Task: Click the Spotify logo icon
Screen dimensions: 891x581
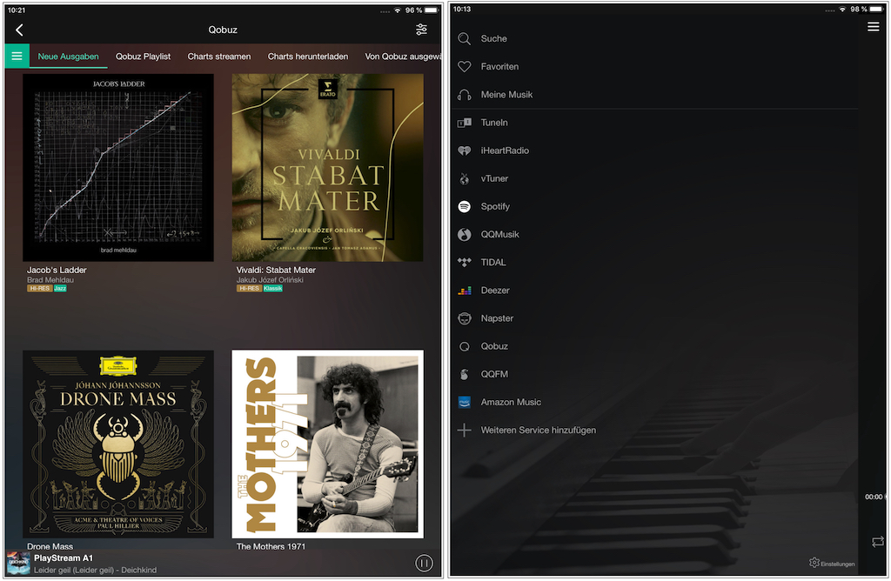Action: (465, 206)
